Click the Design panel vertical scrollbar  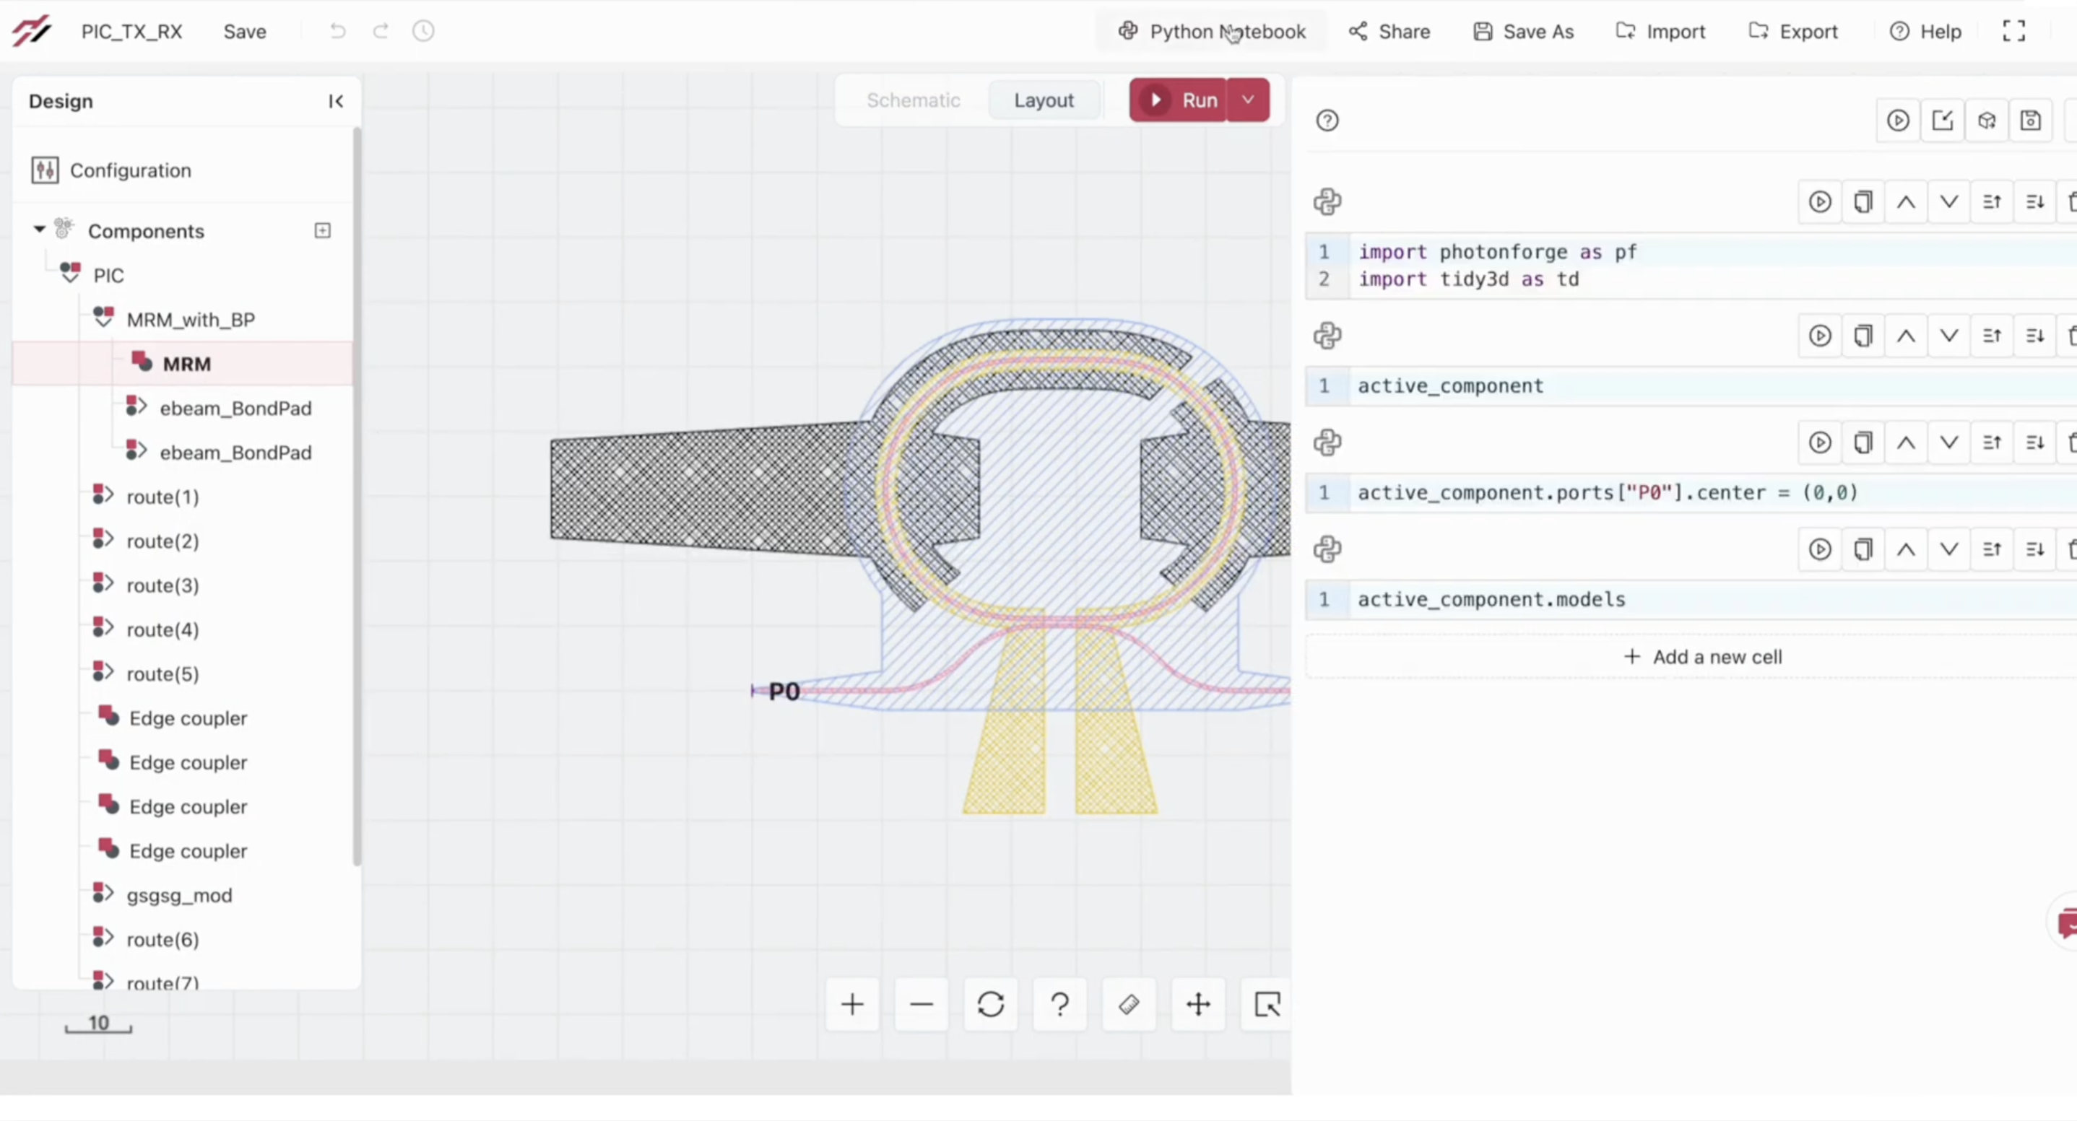[x=357, y=496]
